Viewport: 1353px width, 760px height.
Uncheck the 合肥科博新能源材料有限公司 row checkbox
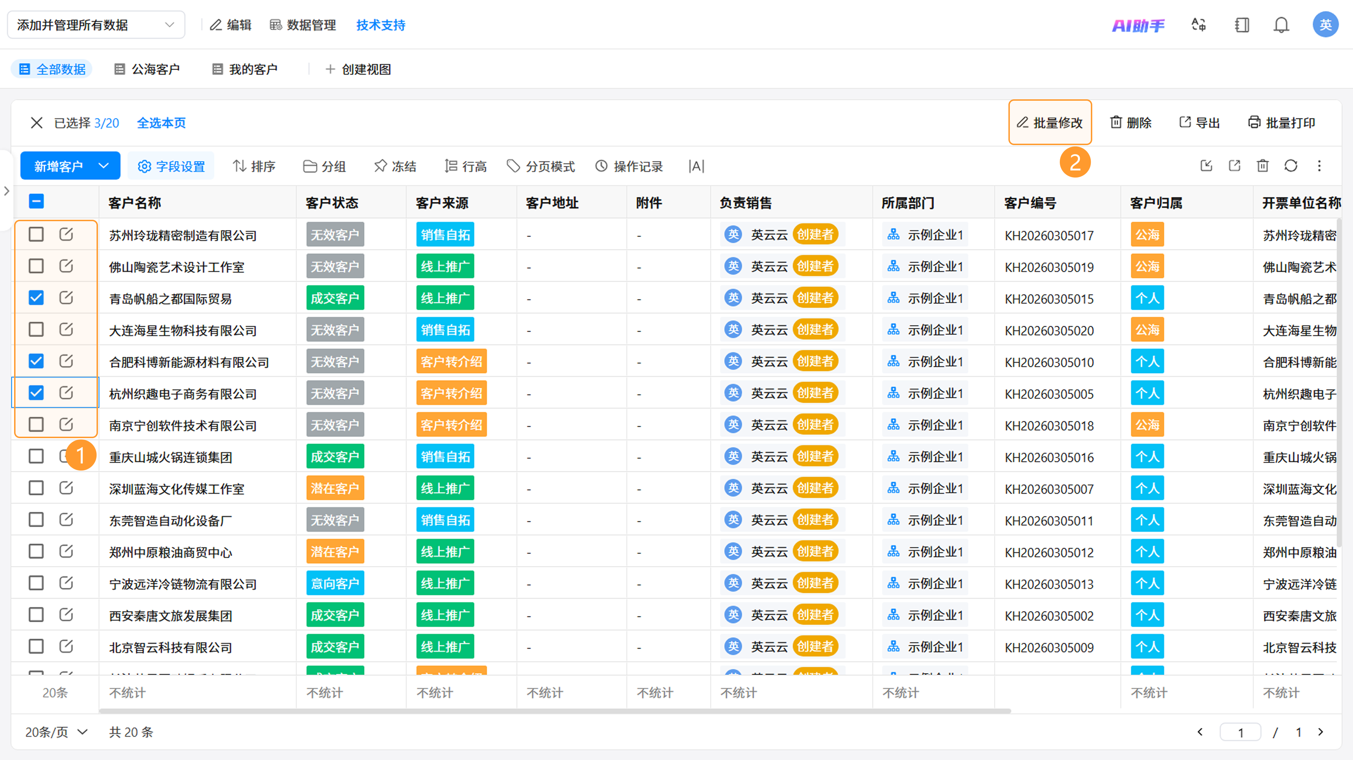coord(36,361)
